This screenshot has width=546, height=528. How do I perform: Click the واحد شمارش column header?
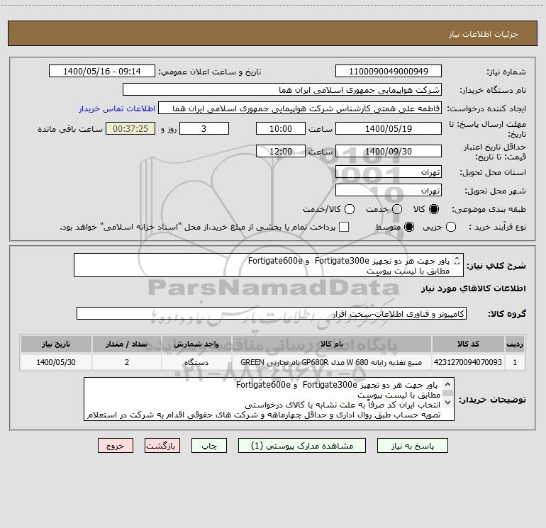click(x=196, y=344)
